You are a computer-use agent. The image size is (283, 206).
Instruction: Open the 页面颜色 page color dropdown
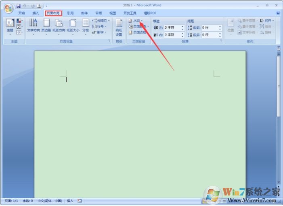[138, 26]
